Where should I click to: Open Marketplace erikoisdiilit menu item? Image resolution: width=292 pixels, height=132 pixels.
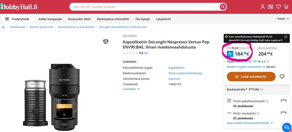(x=113, y=19)
